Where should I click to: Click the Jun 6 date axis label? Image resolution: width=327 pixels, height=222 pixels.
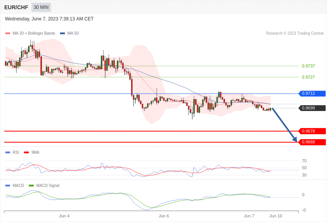coord(164,216)
